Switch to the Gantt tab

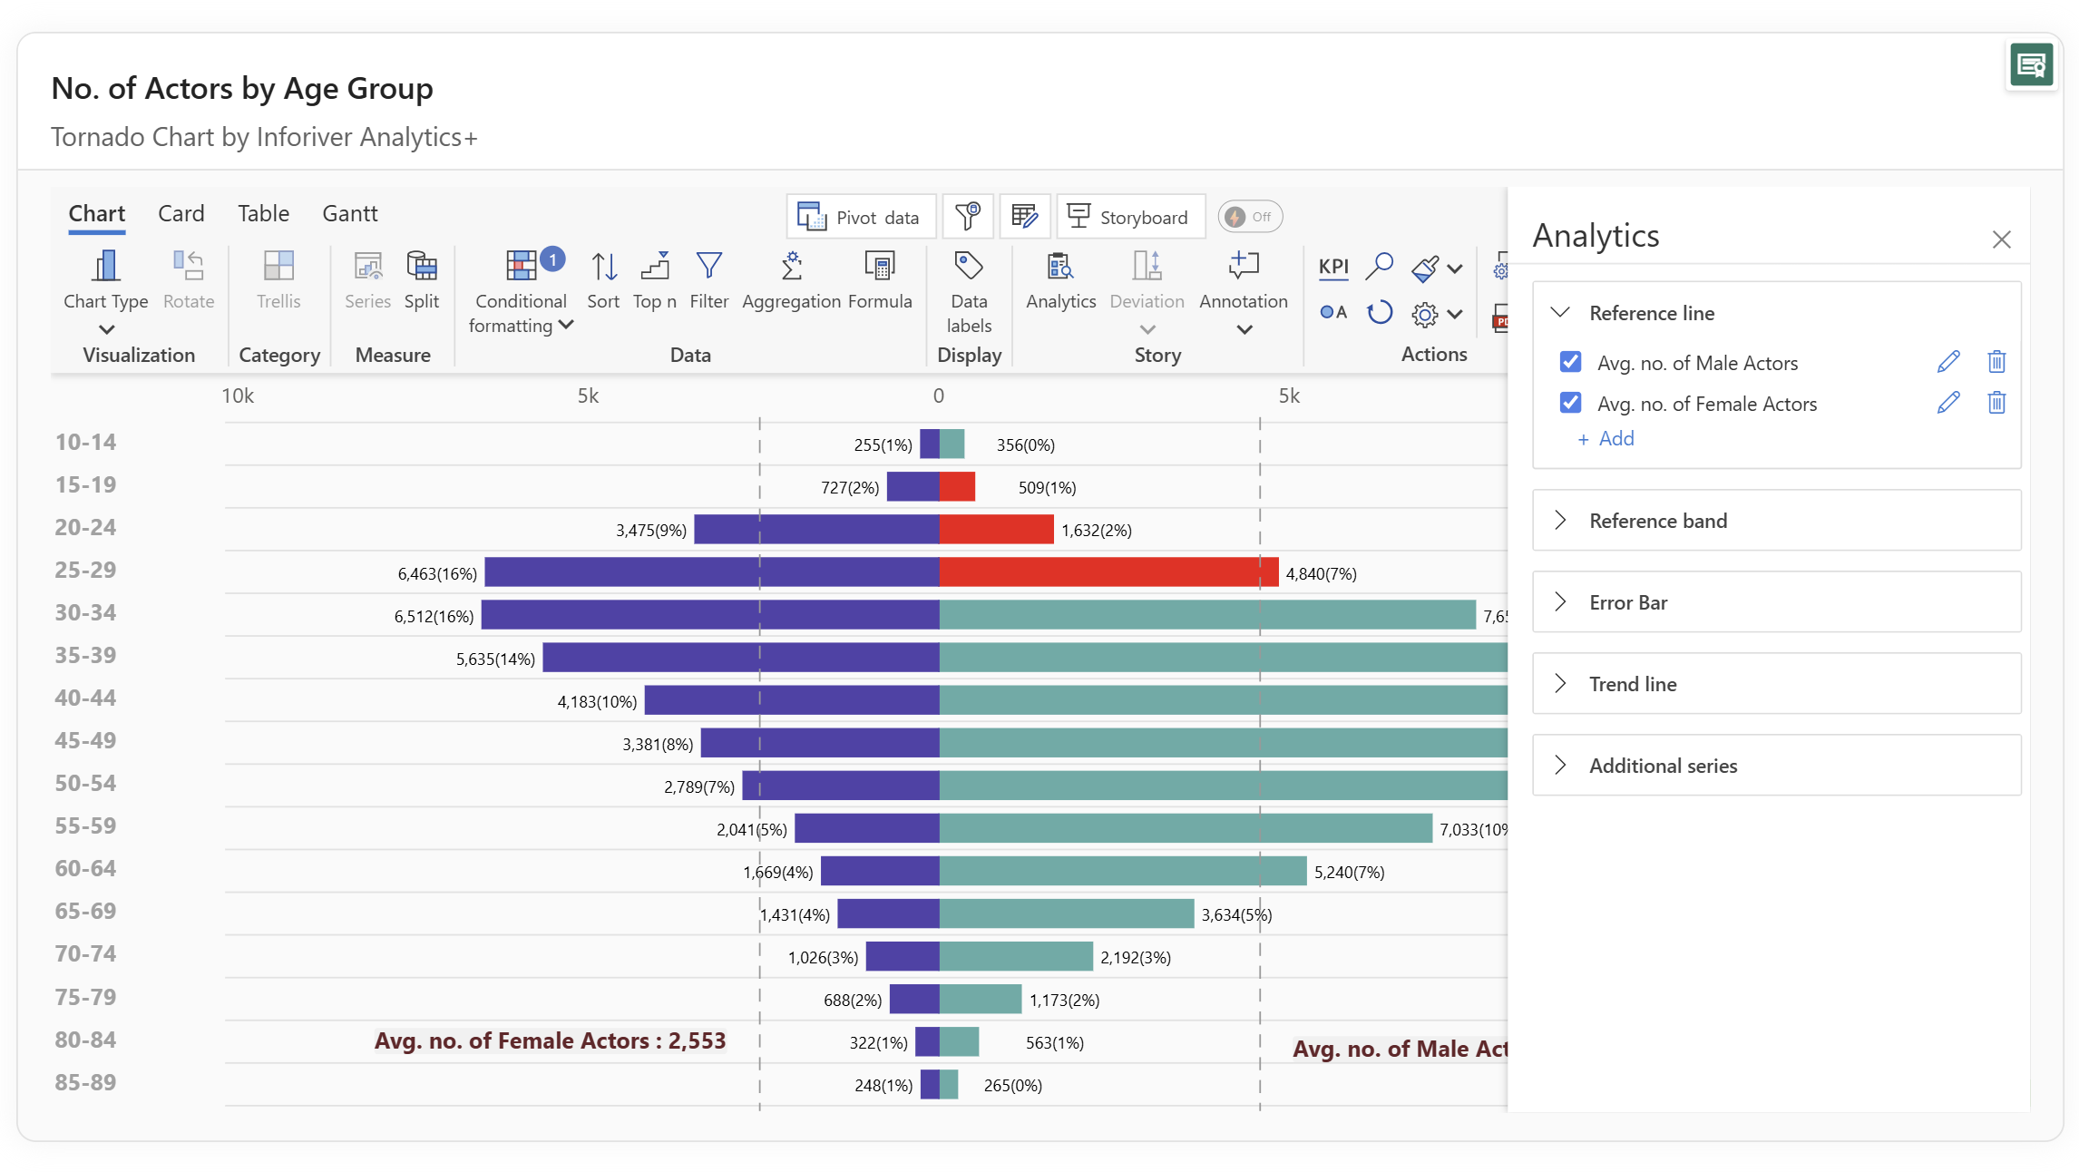click(x=349, y=213)
